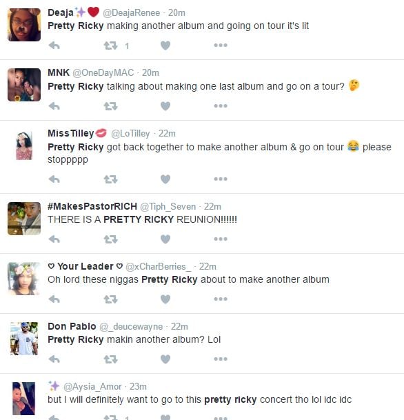Image resolution: width=404 pixels, height=420 pixels.
Task: Open the 22m timestamp on Don Pablo's tweet
Action: [x=179, y=326]
